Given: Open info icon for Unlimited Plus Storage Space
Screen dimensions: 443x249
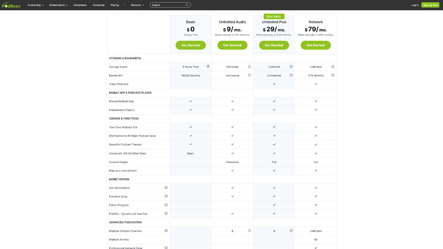Looking at the screenshot, I should (291, 66).
